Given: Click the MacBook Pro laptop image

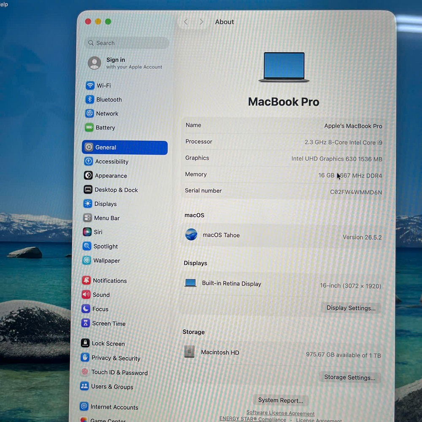Looking at the screenshot, I should [x=284, y=67].
